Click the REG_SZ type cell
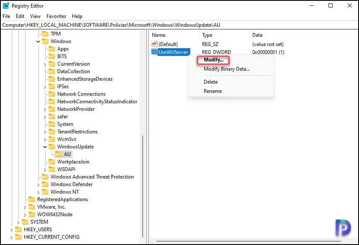The height and width of the screenshot is (245, 359). (x=210, y=44)
